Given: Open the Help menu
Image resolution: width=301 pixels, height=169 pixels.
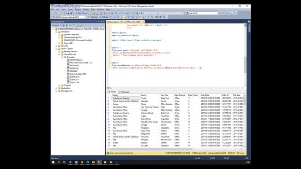Looking at the screenshot, I should (108, 9).
